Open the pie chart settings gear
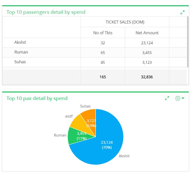The image size is (192, 175). pyautogui.click(x=178, y=98)
